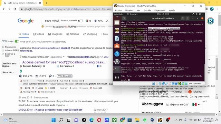221x124 pixels.
Task: Launch Rhythmbox from the Ubuntu dock
Action: [117, 31]
